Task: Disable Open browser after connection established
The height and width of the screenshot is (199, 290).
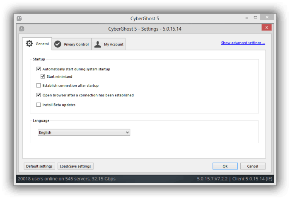Action: 39,95
